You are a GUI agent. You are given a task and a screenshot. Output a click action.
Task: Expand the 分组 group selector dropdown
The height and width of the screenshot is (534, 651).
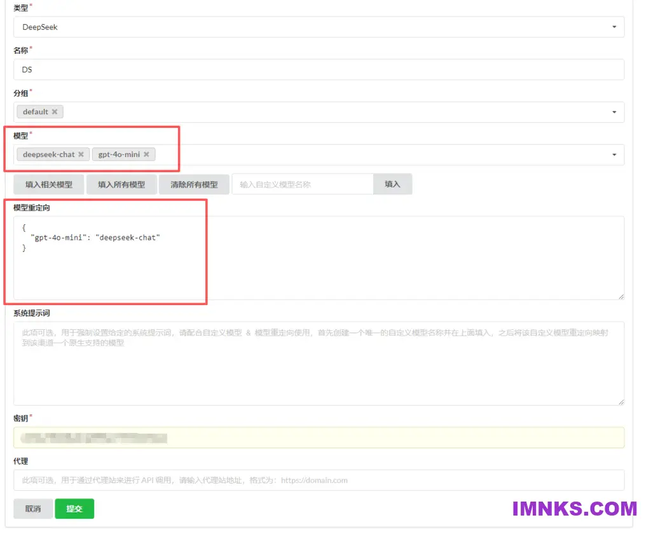click(x=614, y=111)
